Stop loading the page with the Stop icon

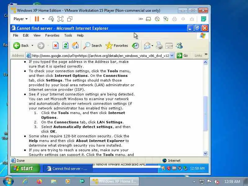[x=55, y=46]
